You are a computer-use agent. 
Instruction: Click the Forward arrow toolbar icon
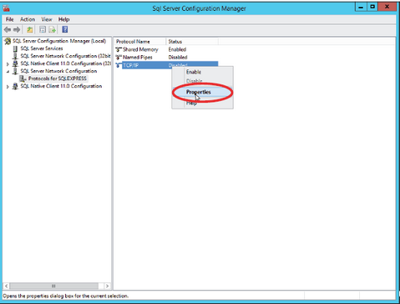click(17, 29)
